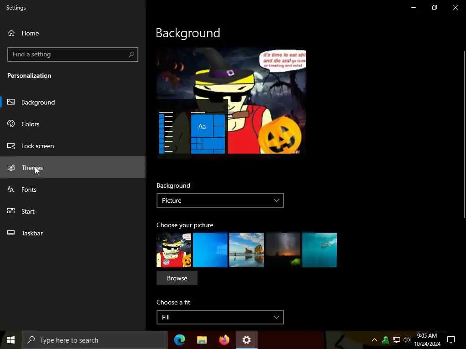
Task: Select the blue Windows logo wallpaper thumbnail
Action: coord(210,250)
